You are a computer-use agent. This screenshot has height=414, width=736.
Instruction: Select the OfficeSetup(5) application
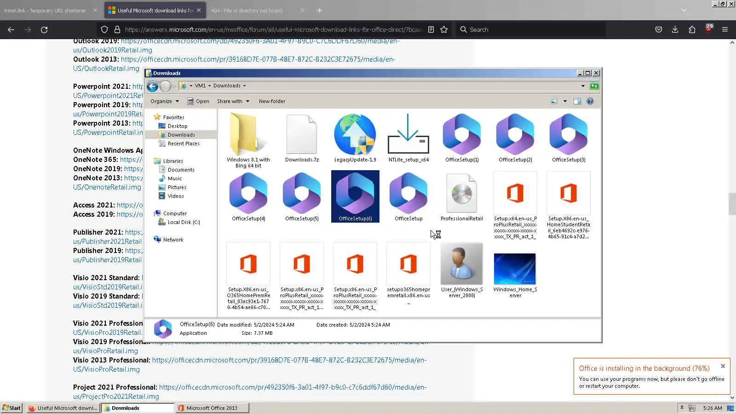[x=302, y=197]
